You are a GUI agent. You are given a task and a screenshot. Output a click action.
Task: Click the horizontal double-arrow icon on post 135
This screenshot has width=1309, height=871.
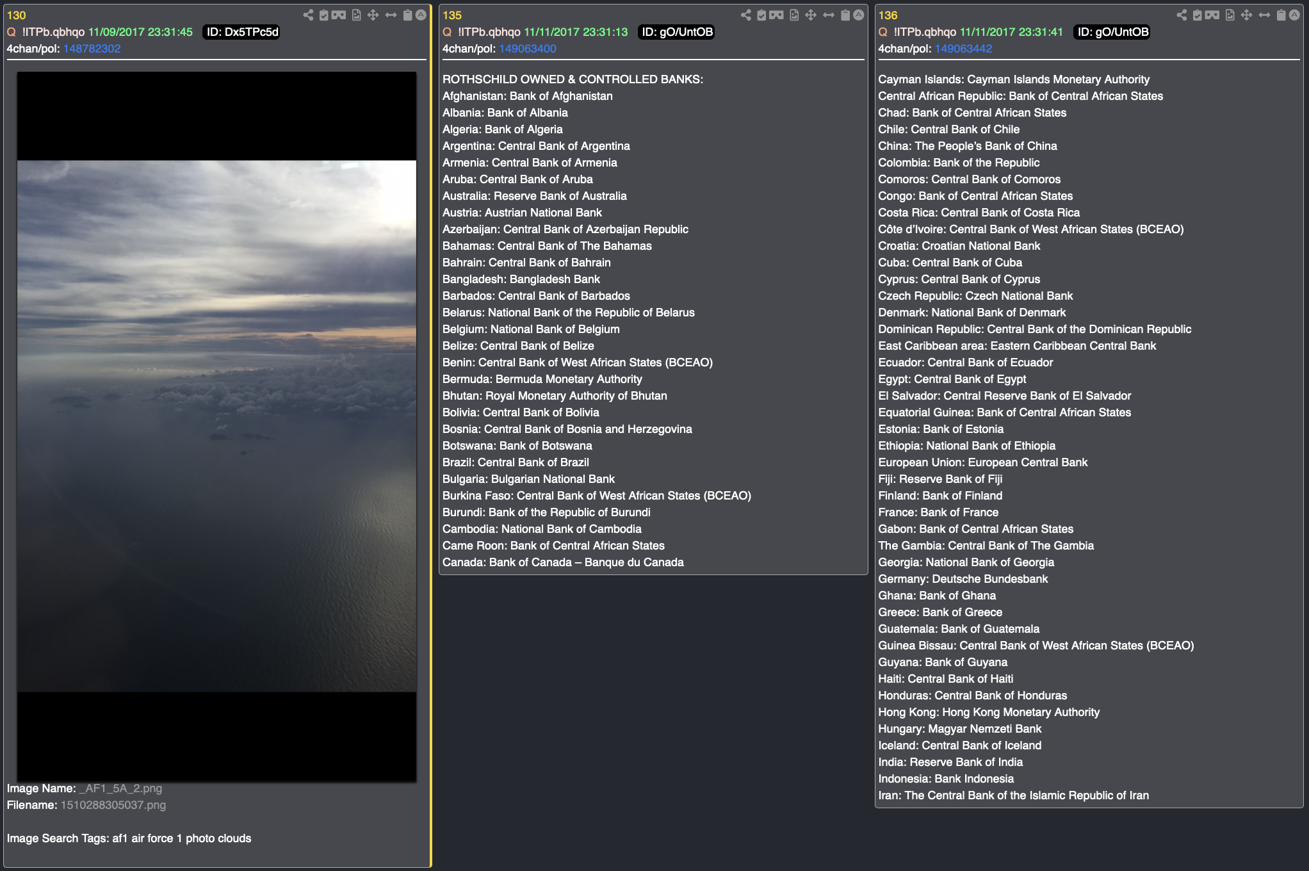(x=829, y=15)
